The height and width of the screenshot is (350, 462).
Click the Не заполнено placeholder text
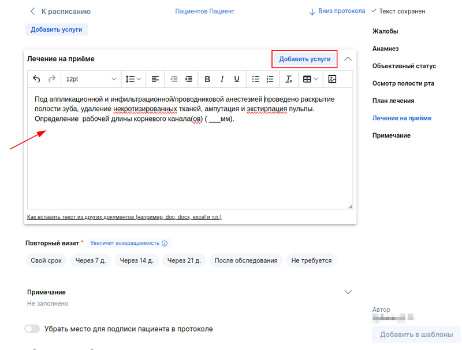(48, 304)
